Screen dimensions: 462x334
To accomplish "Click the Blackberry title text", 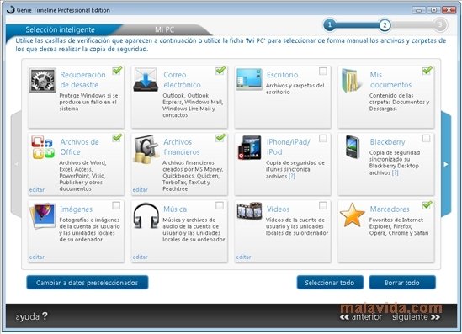I will coord(387,142).
